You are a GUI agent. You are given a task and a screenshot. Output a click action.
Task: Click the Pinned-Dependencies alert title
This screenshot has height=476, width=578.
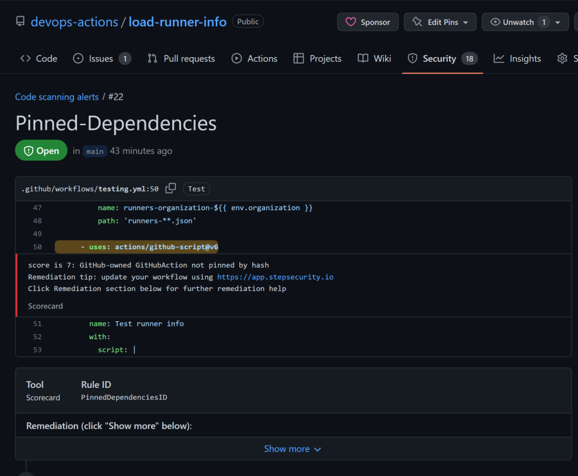(116, 123)
